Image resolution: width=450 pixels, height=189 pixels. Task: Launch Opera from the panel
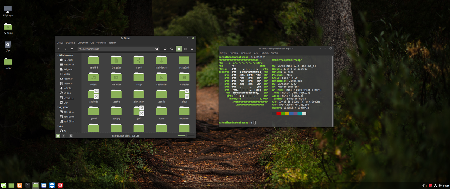tap(60, 185)
